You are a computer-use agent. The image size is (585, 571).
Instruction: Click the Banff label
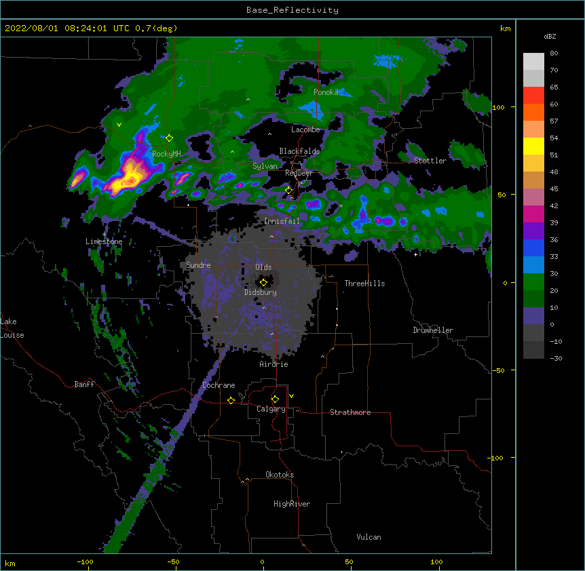point(84,385)
